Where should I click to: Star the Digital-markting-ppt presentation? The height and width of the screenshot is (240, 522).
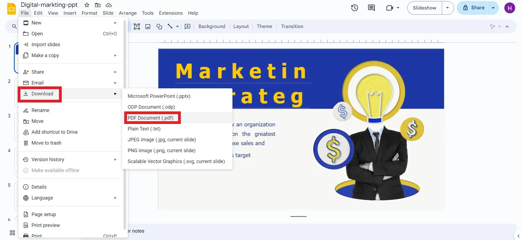pos(87,5)
